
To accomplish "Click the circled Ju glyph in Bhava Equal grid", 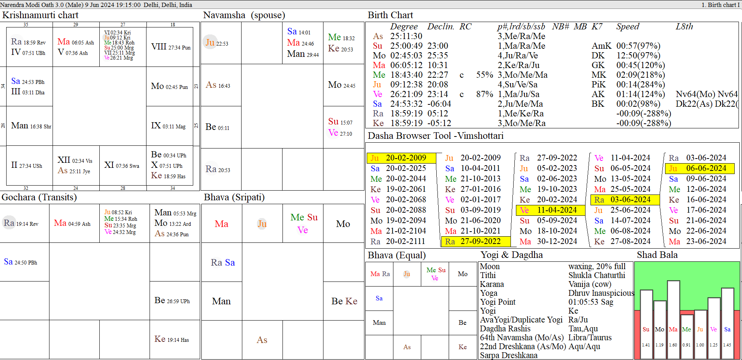I will coord(407,274).
